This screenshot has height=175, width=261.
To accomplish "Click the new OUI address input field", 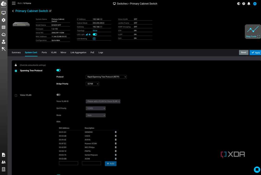I will 68,163.
